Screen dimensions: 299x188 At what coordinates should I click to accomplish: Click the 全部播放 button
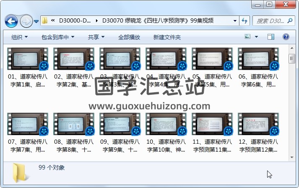tap(129, 37)
